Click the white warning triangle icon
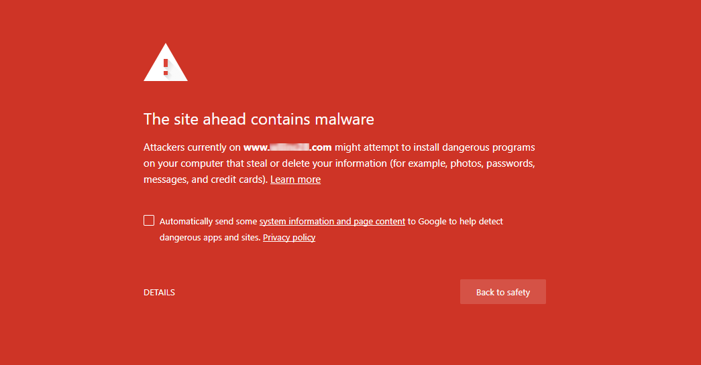 tap(166, 62)
